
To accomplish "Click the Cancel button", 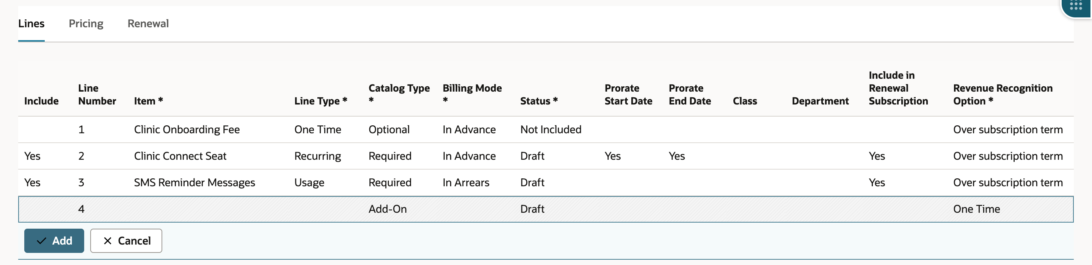I will point(126,240).
